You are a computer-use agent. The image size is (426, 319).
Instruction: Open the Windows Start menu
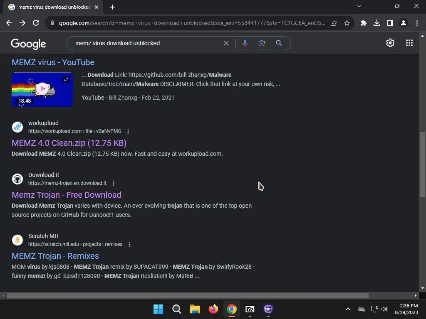[x=158, y=309]
